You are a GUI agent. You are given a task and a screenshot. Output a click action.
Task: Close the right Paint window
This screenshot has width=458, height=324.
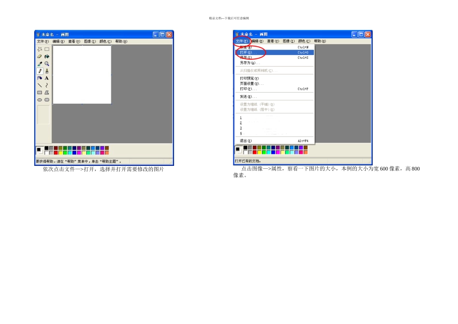coord(368,35)
